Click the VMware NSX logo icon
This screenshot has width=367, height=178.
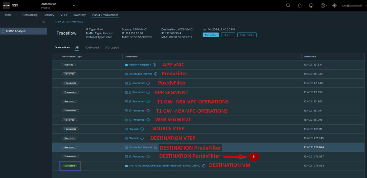[6, 6]
